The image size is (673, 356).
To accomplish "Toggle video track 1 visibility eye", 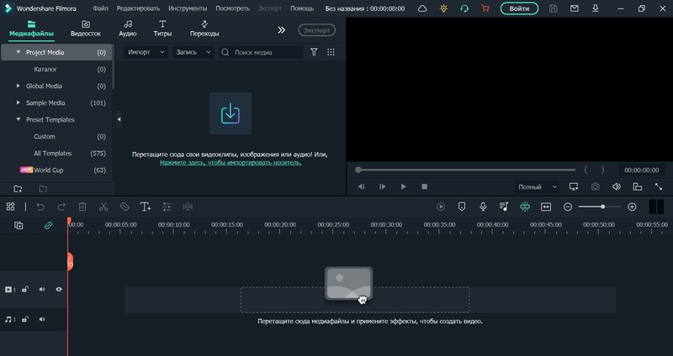I will (59, 290).
